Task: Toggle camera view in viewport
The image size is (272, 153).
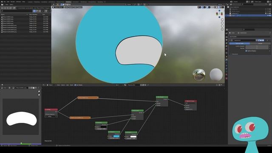Action: pyautogui.click(x=222, y=26)
